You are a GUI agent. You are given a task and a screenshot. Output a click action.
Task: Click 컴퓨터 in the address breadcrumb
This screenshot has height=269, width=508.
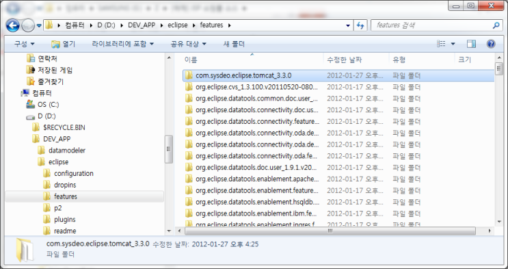point(75,25)
